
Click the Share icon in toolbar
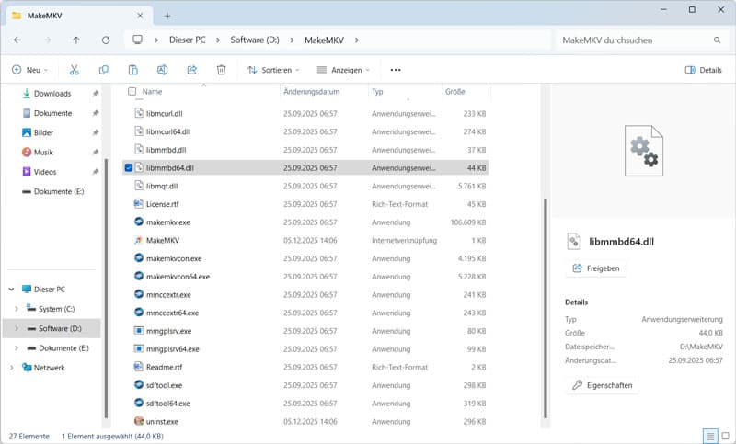pos(191,70)
